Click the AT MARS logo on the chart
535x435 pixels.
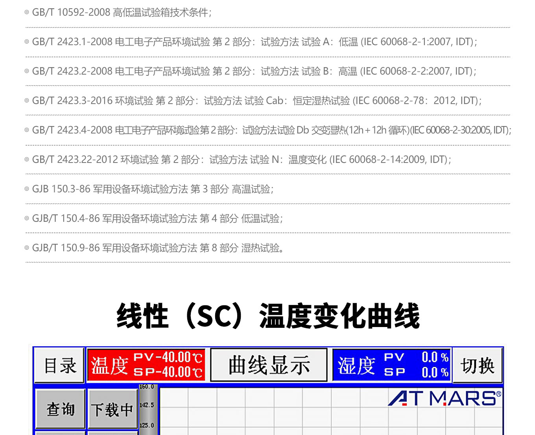pos(445,398)
